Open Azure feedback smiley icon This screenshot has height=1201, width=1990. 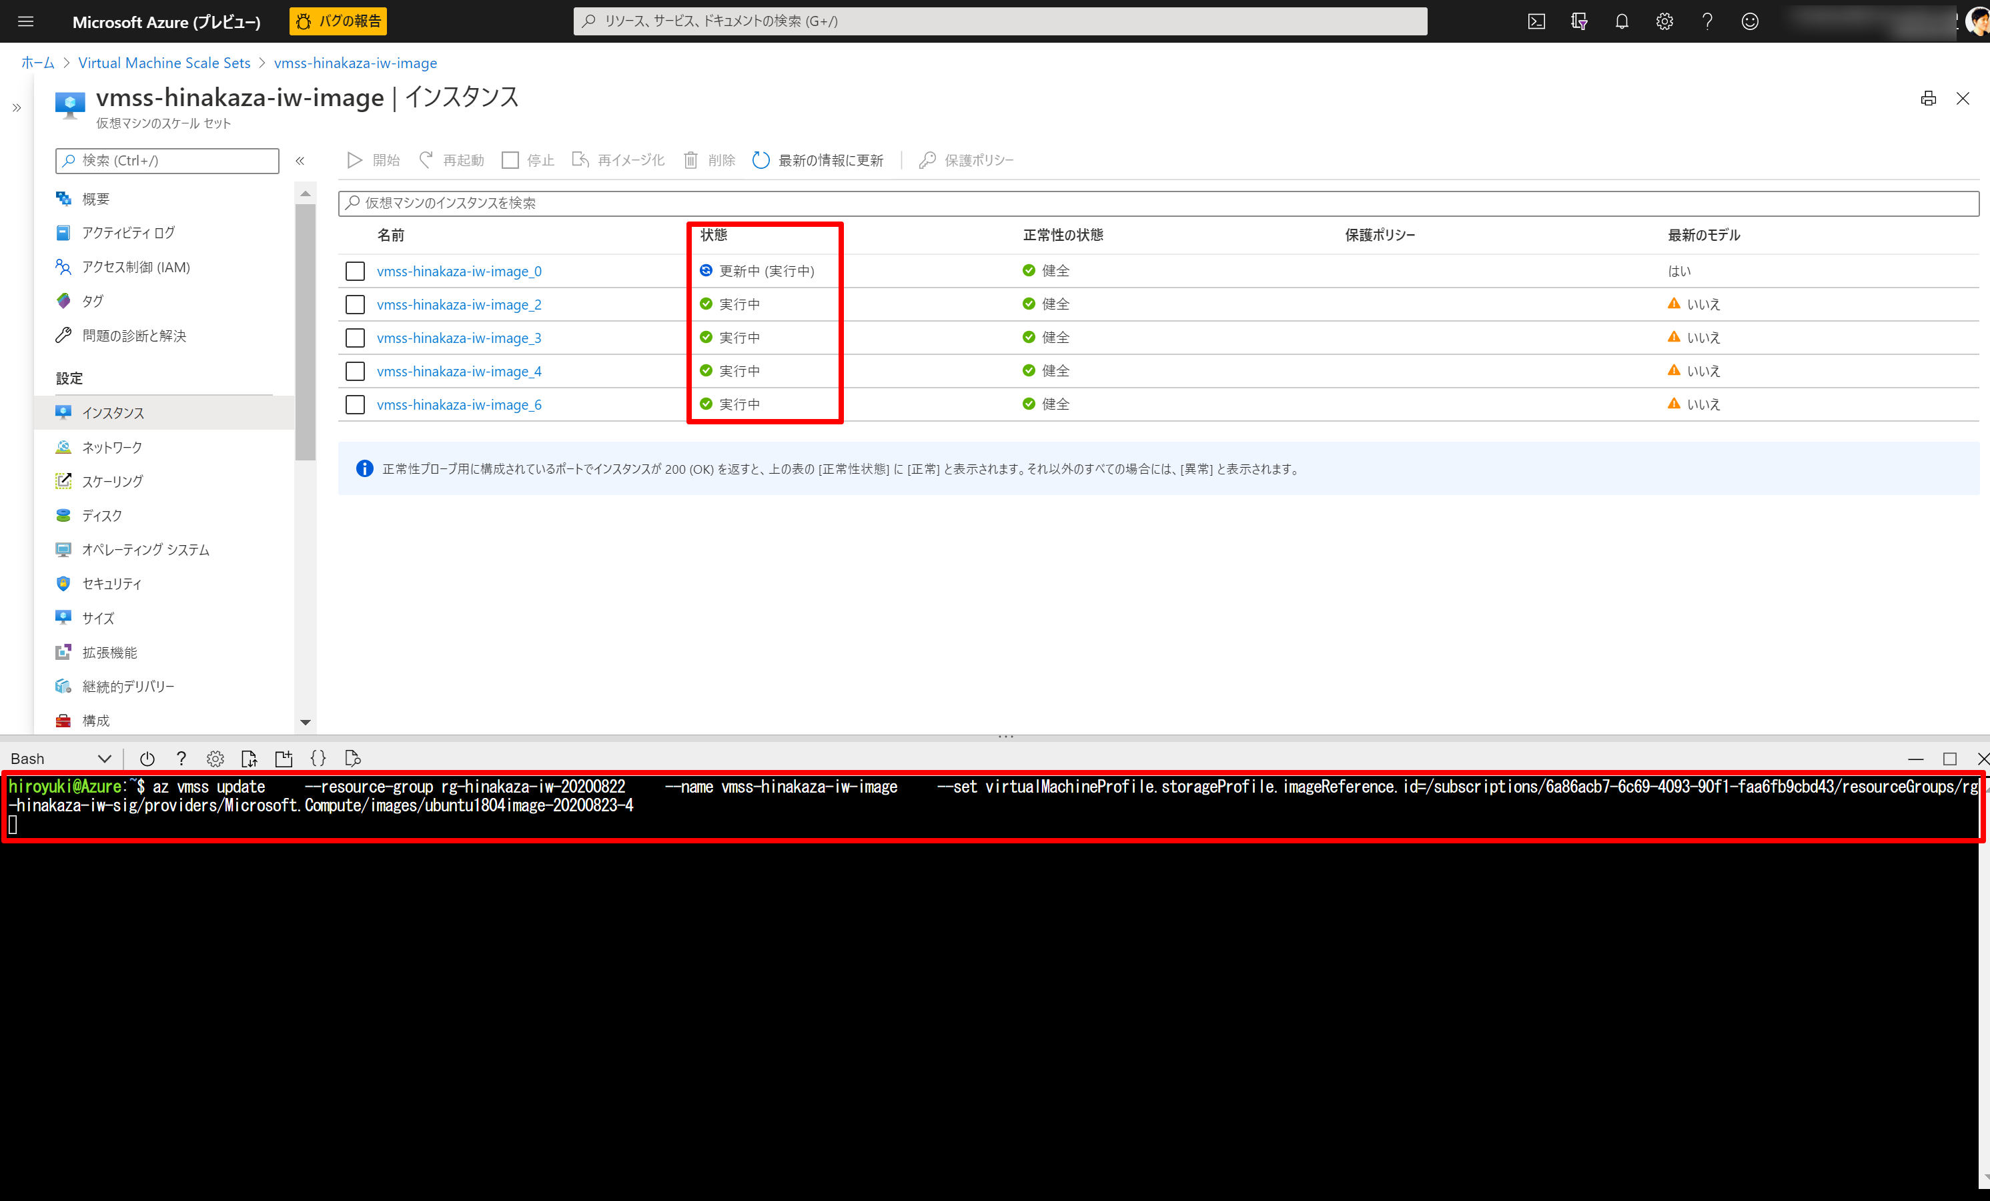[x=1749, y=21]
